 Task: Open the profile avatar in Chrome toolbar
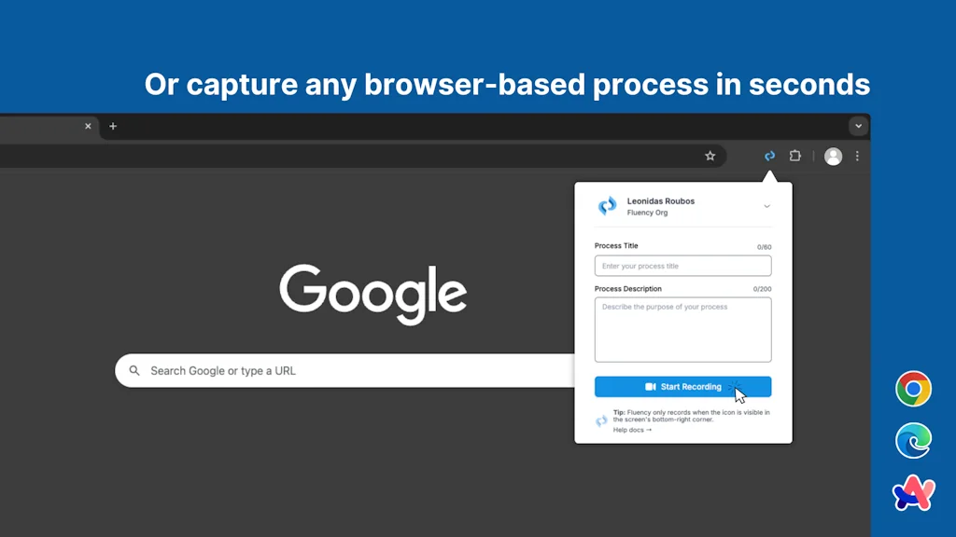[833, 157]
